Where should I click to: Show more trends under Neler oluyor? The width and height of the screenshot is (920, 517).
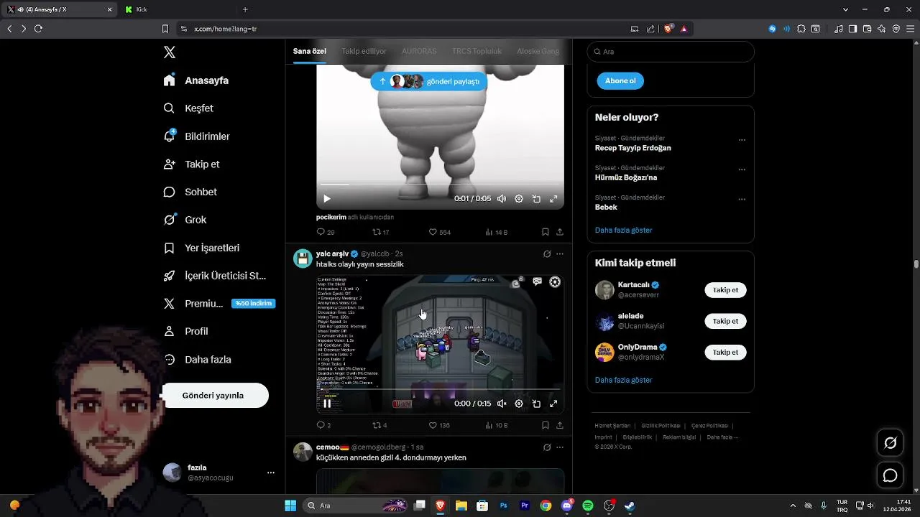point(623,230)
